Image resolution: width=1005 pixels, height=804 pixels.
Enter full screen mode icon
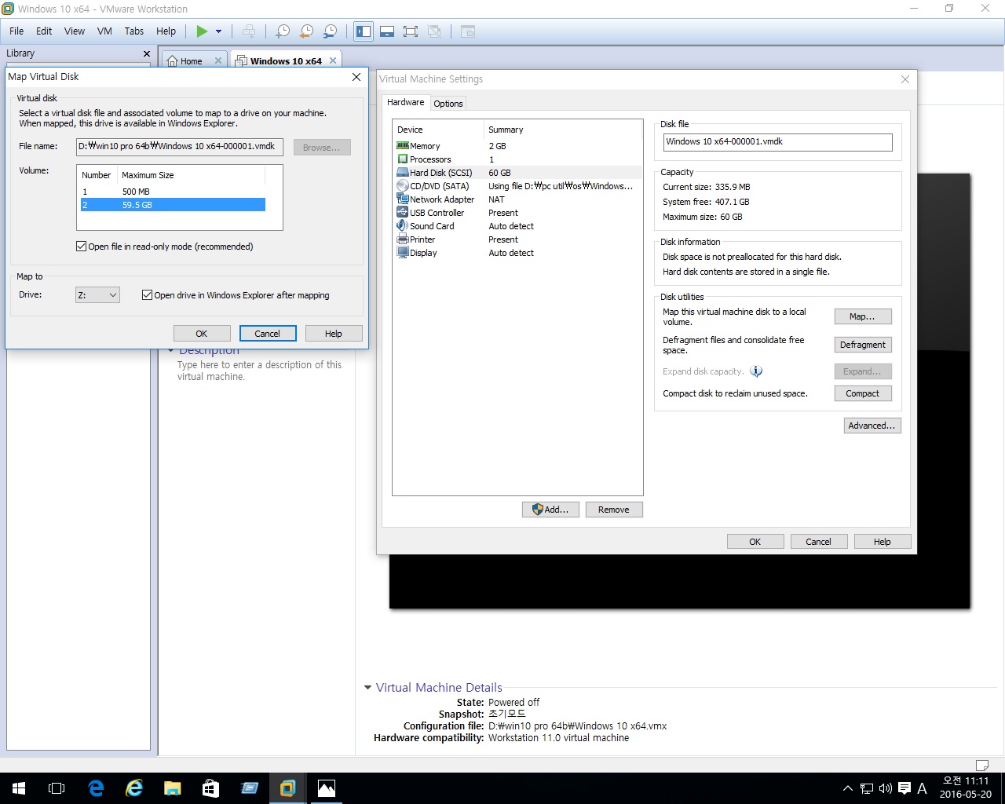(x=410, y=31)
